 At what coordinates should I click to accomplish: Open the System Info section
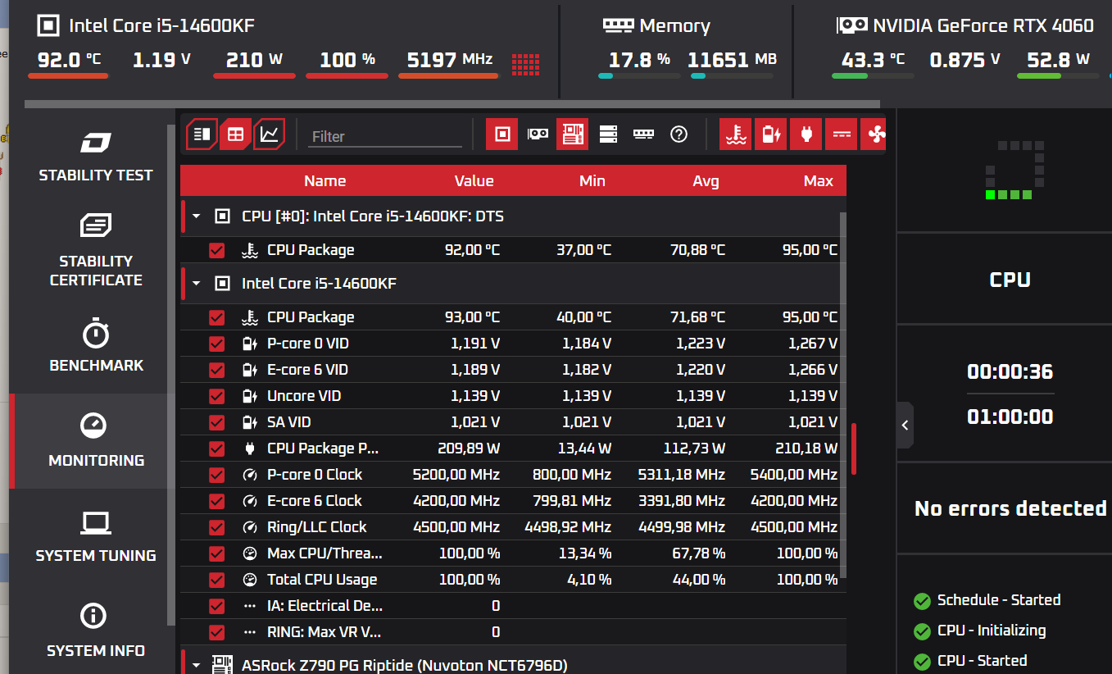[95, 631]
